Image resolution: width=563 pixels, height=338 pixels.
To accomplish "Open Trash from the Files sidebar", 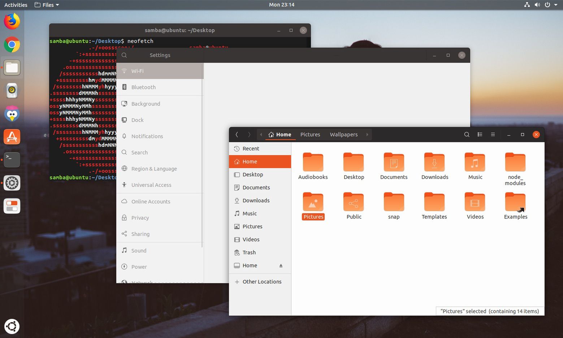I will click(x=249, y=252).
